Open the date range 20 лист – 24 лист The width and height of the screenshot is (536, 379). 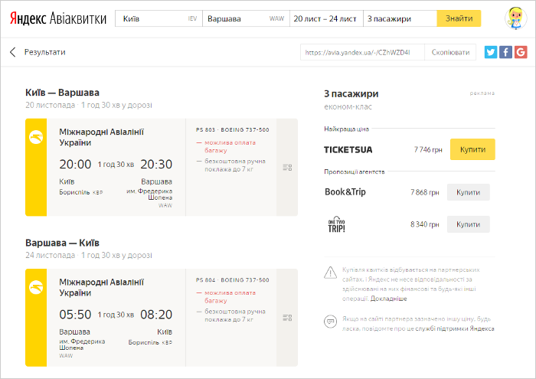[326, 18]
